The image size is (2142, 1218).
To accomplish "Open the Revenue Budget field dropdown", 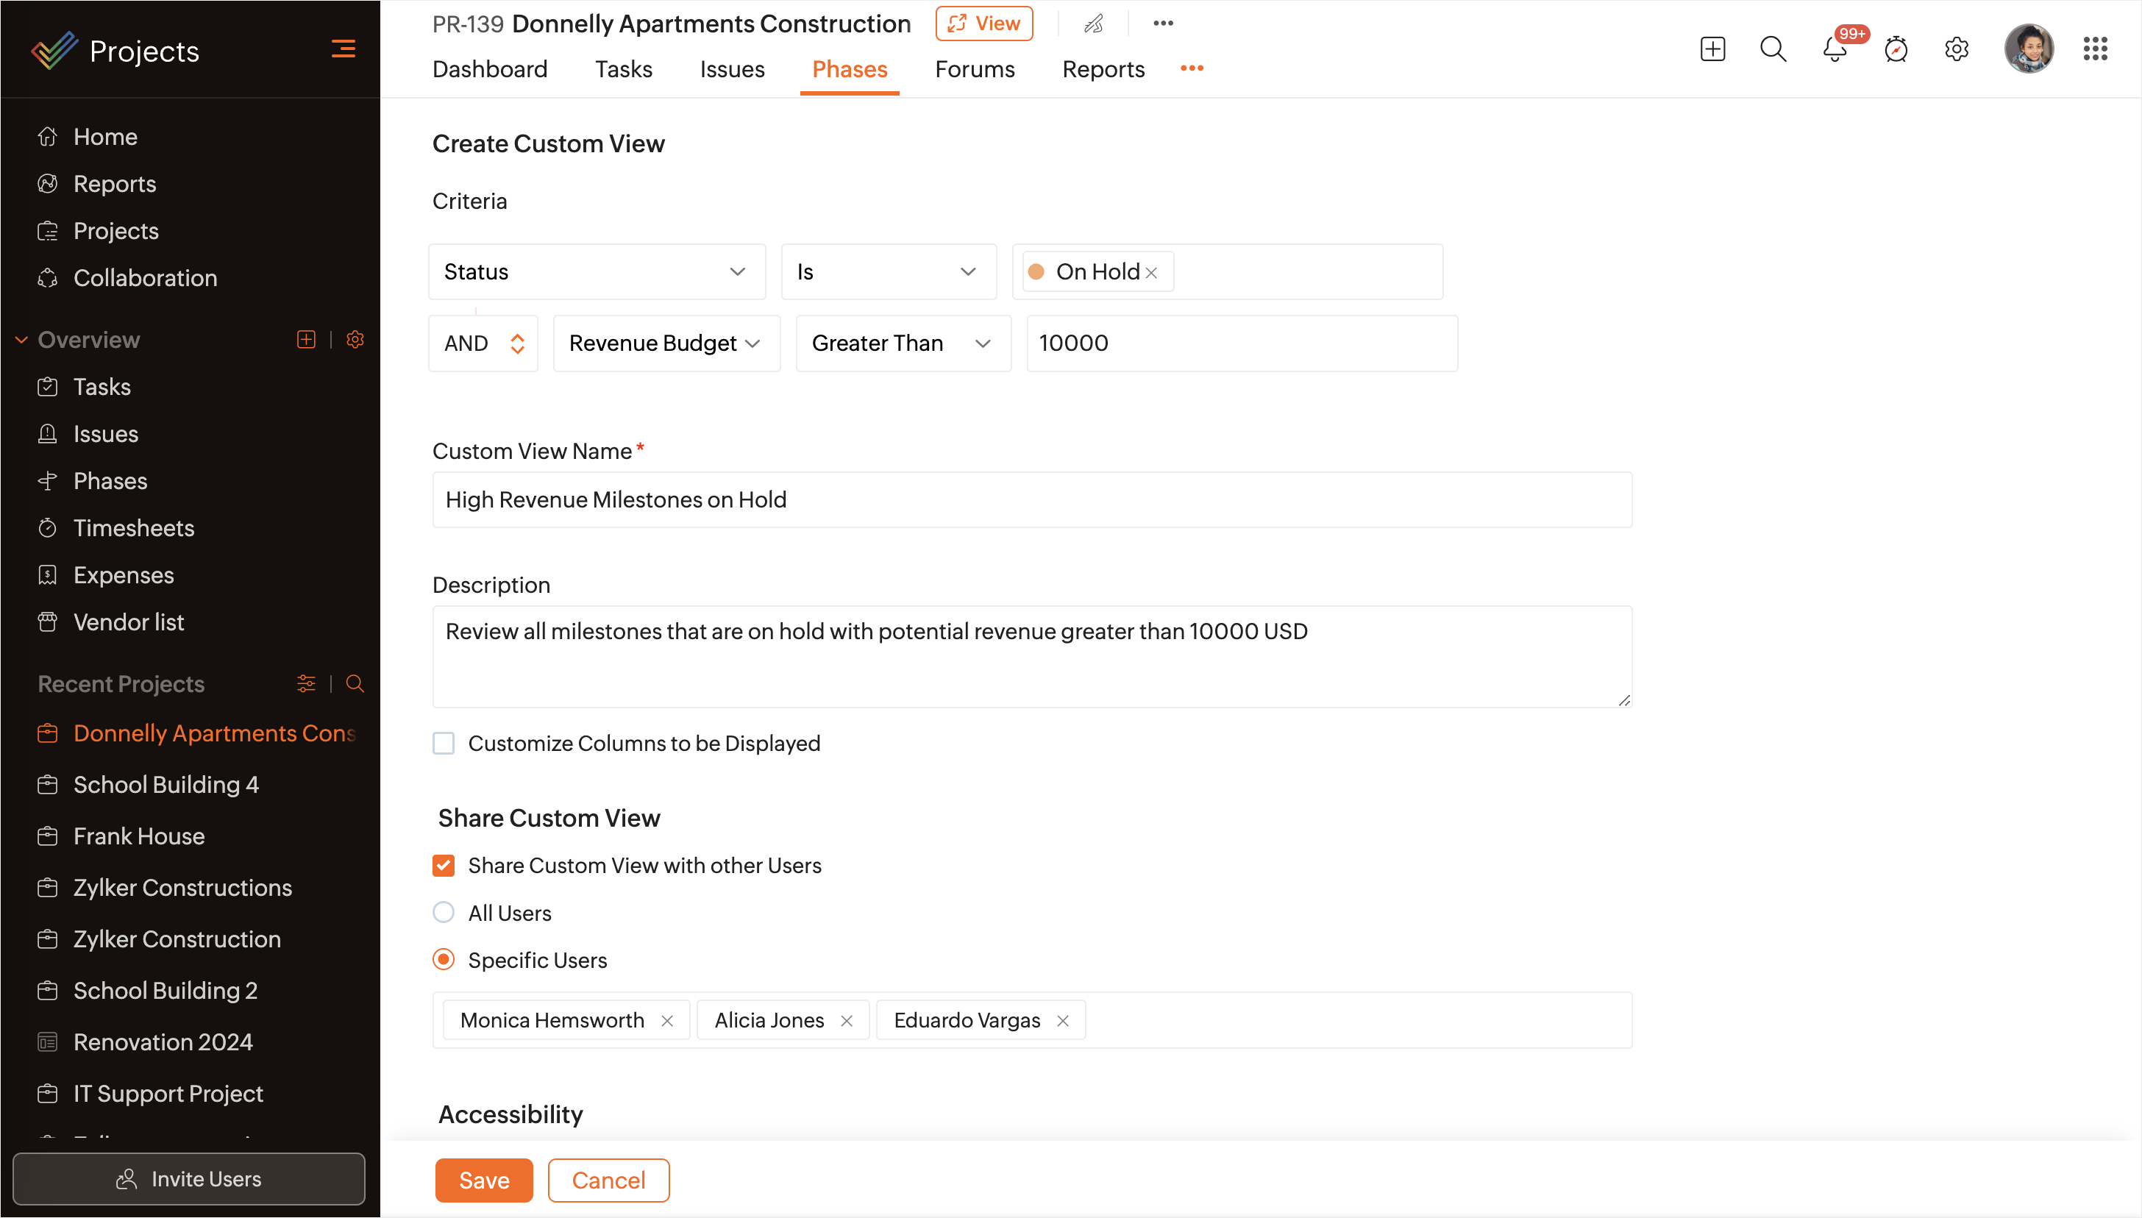I will [x=666, y=343].
